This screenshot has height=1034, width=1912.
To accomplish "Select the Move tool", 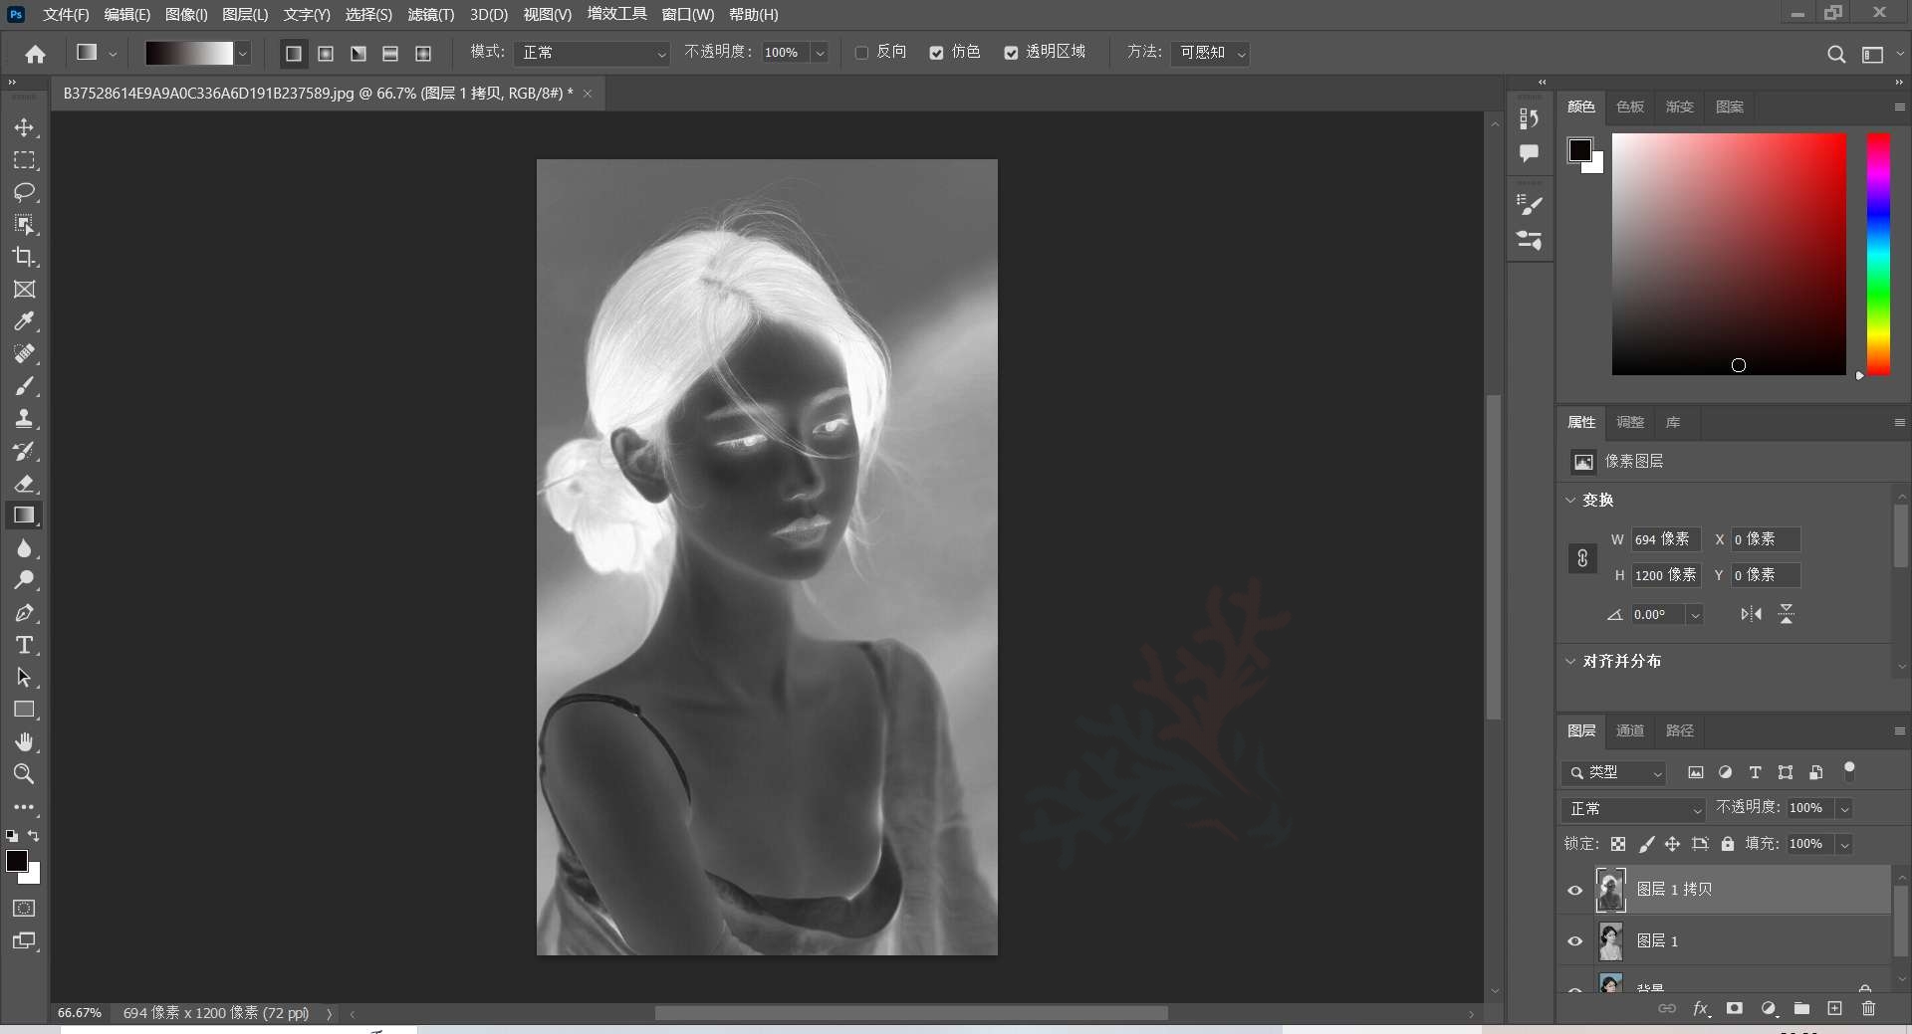I will tap(24, 128).
